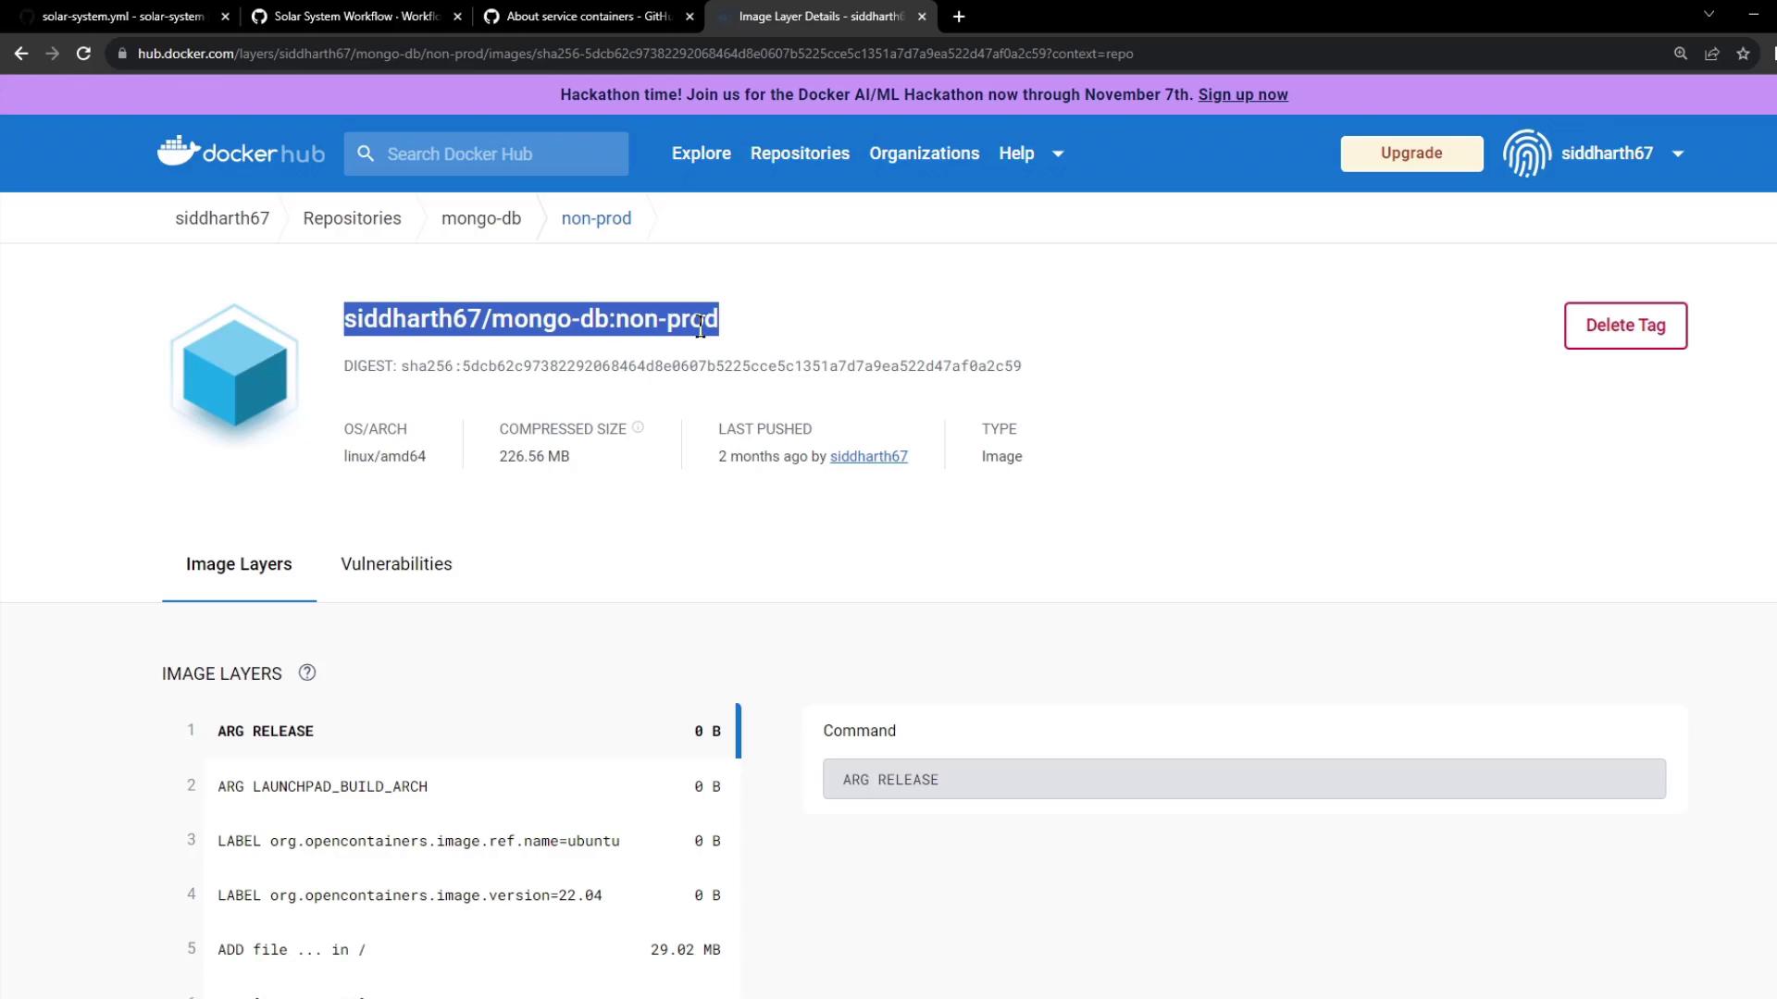
Task: Click the Delete Tag button
Action: click(1625, 326)
